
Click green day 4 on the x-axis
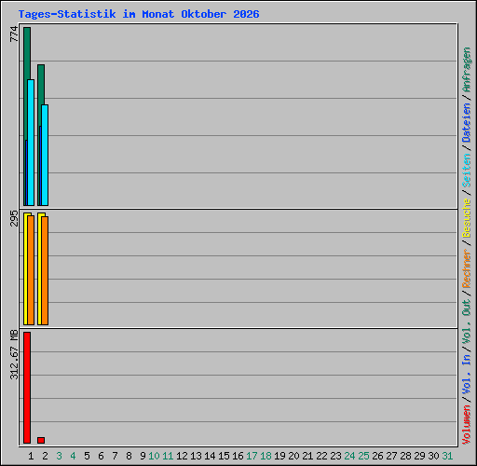coord(73,456)
